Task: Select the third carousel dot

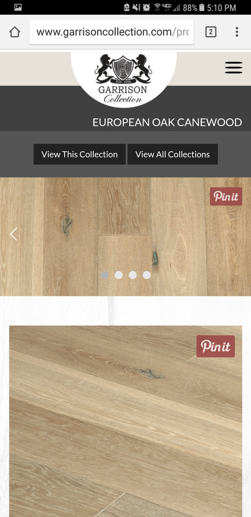Action: [x=133, y=275]
